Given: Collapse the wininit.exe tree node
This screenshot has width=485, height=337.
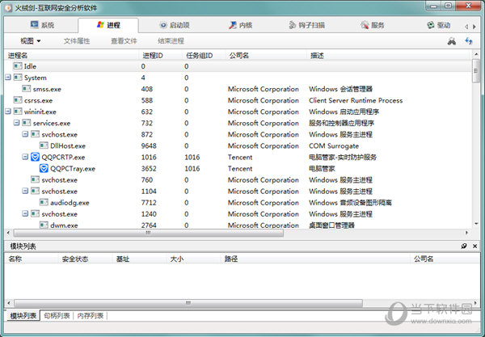Looking at the screenshot, I should tap(8, 112).
